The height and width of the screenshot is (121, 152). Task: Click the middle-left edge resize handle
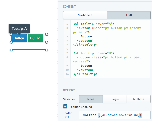(x=11, y=42)
